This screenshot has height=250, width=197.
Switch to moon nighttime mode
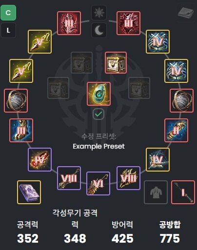[x=99, y=30]
